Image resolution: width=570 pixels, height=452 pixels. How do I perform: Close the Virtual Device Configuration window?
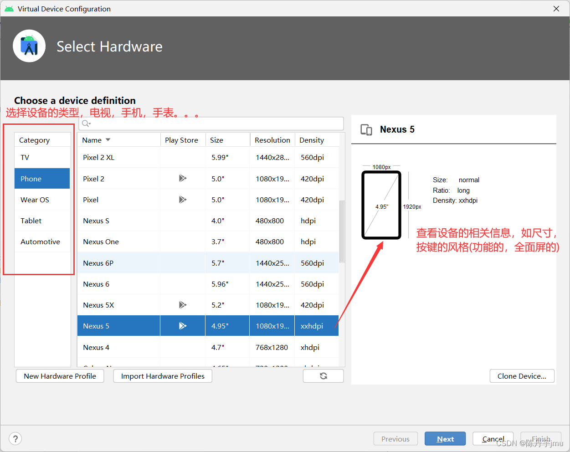pyautogui.click(x=556, y=9)
